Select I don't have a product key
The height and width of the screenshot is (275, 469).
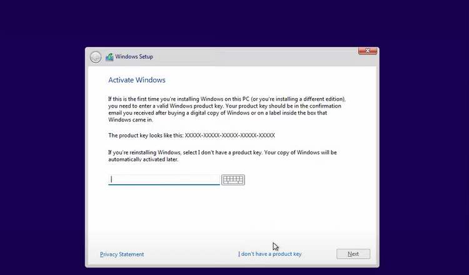[270, 254]
